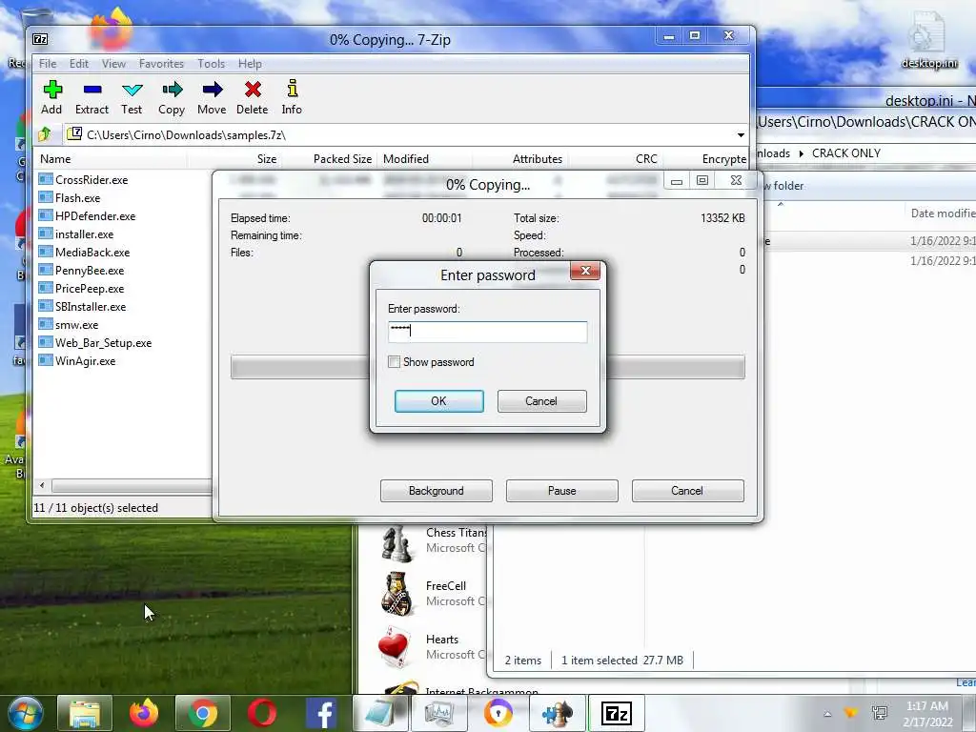Click CRACK ONLY in Explorer breadcrumb
This screenshot has width=976, height=732.
[x=846, y=153]
